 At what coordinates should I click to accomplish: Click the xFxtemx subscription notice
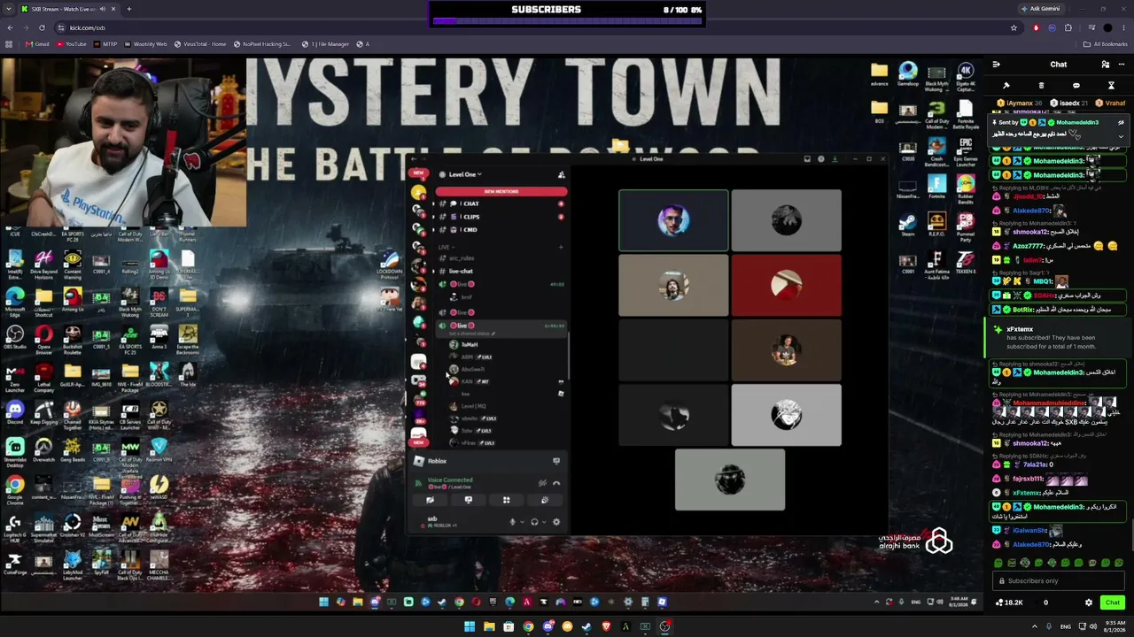pos(1057,338)
